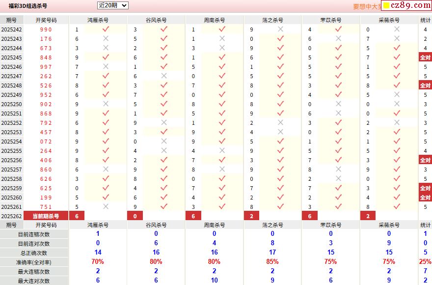Click the red 当前期杀号 label
The width and height of the screenshot is (432, 285).
tap(46, 216)
